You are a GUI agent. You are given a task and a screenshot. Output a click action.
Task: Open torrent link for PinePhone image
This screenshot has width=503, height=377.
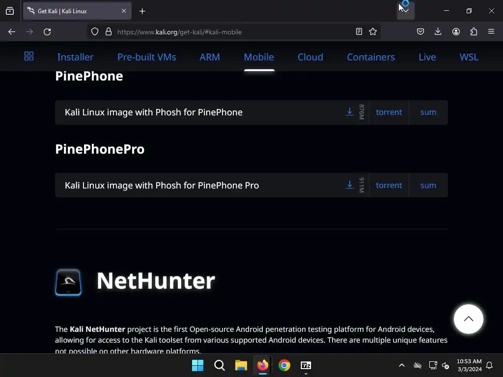point(389,112)
